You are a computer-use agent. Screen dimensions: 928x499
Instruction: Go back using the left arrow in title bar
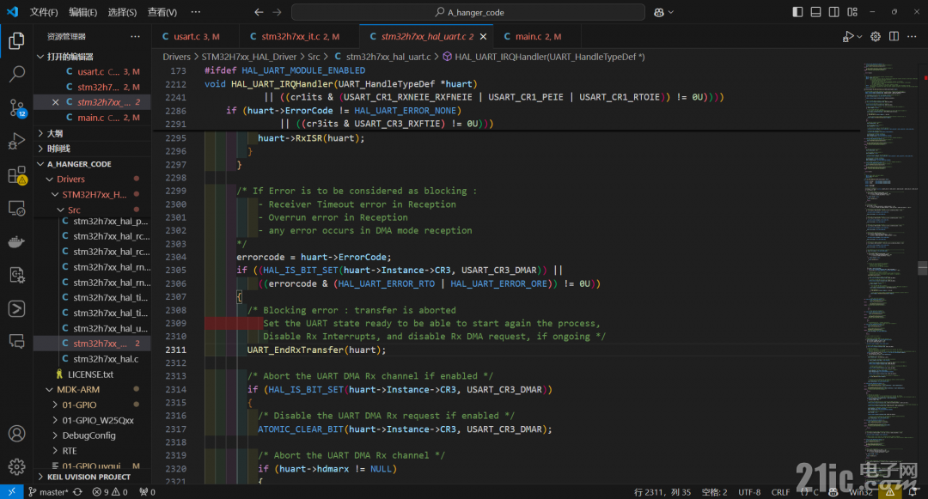pos(259,12)
